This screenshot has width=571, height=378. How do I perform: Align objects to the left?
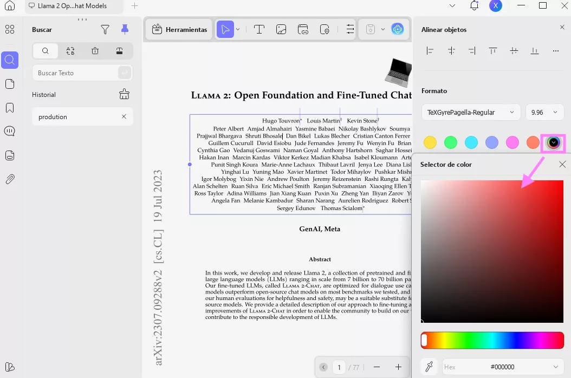click(430, 51)
